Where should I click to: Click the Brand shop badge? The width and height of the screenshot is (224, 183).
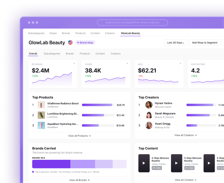tap(85, 42)
